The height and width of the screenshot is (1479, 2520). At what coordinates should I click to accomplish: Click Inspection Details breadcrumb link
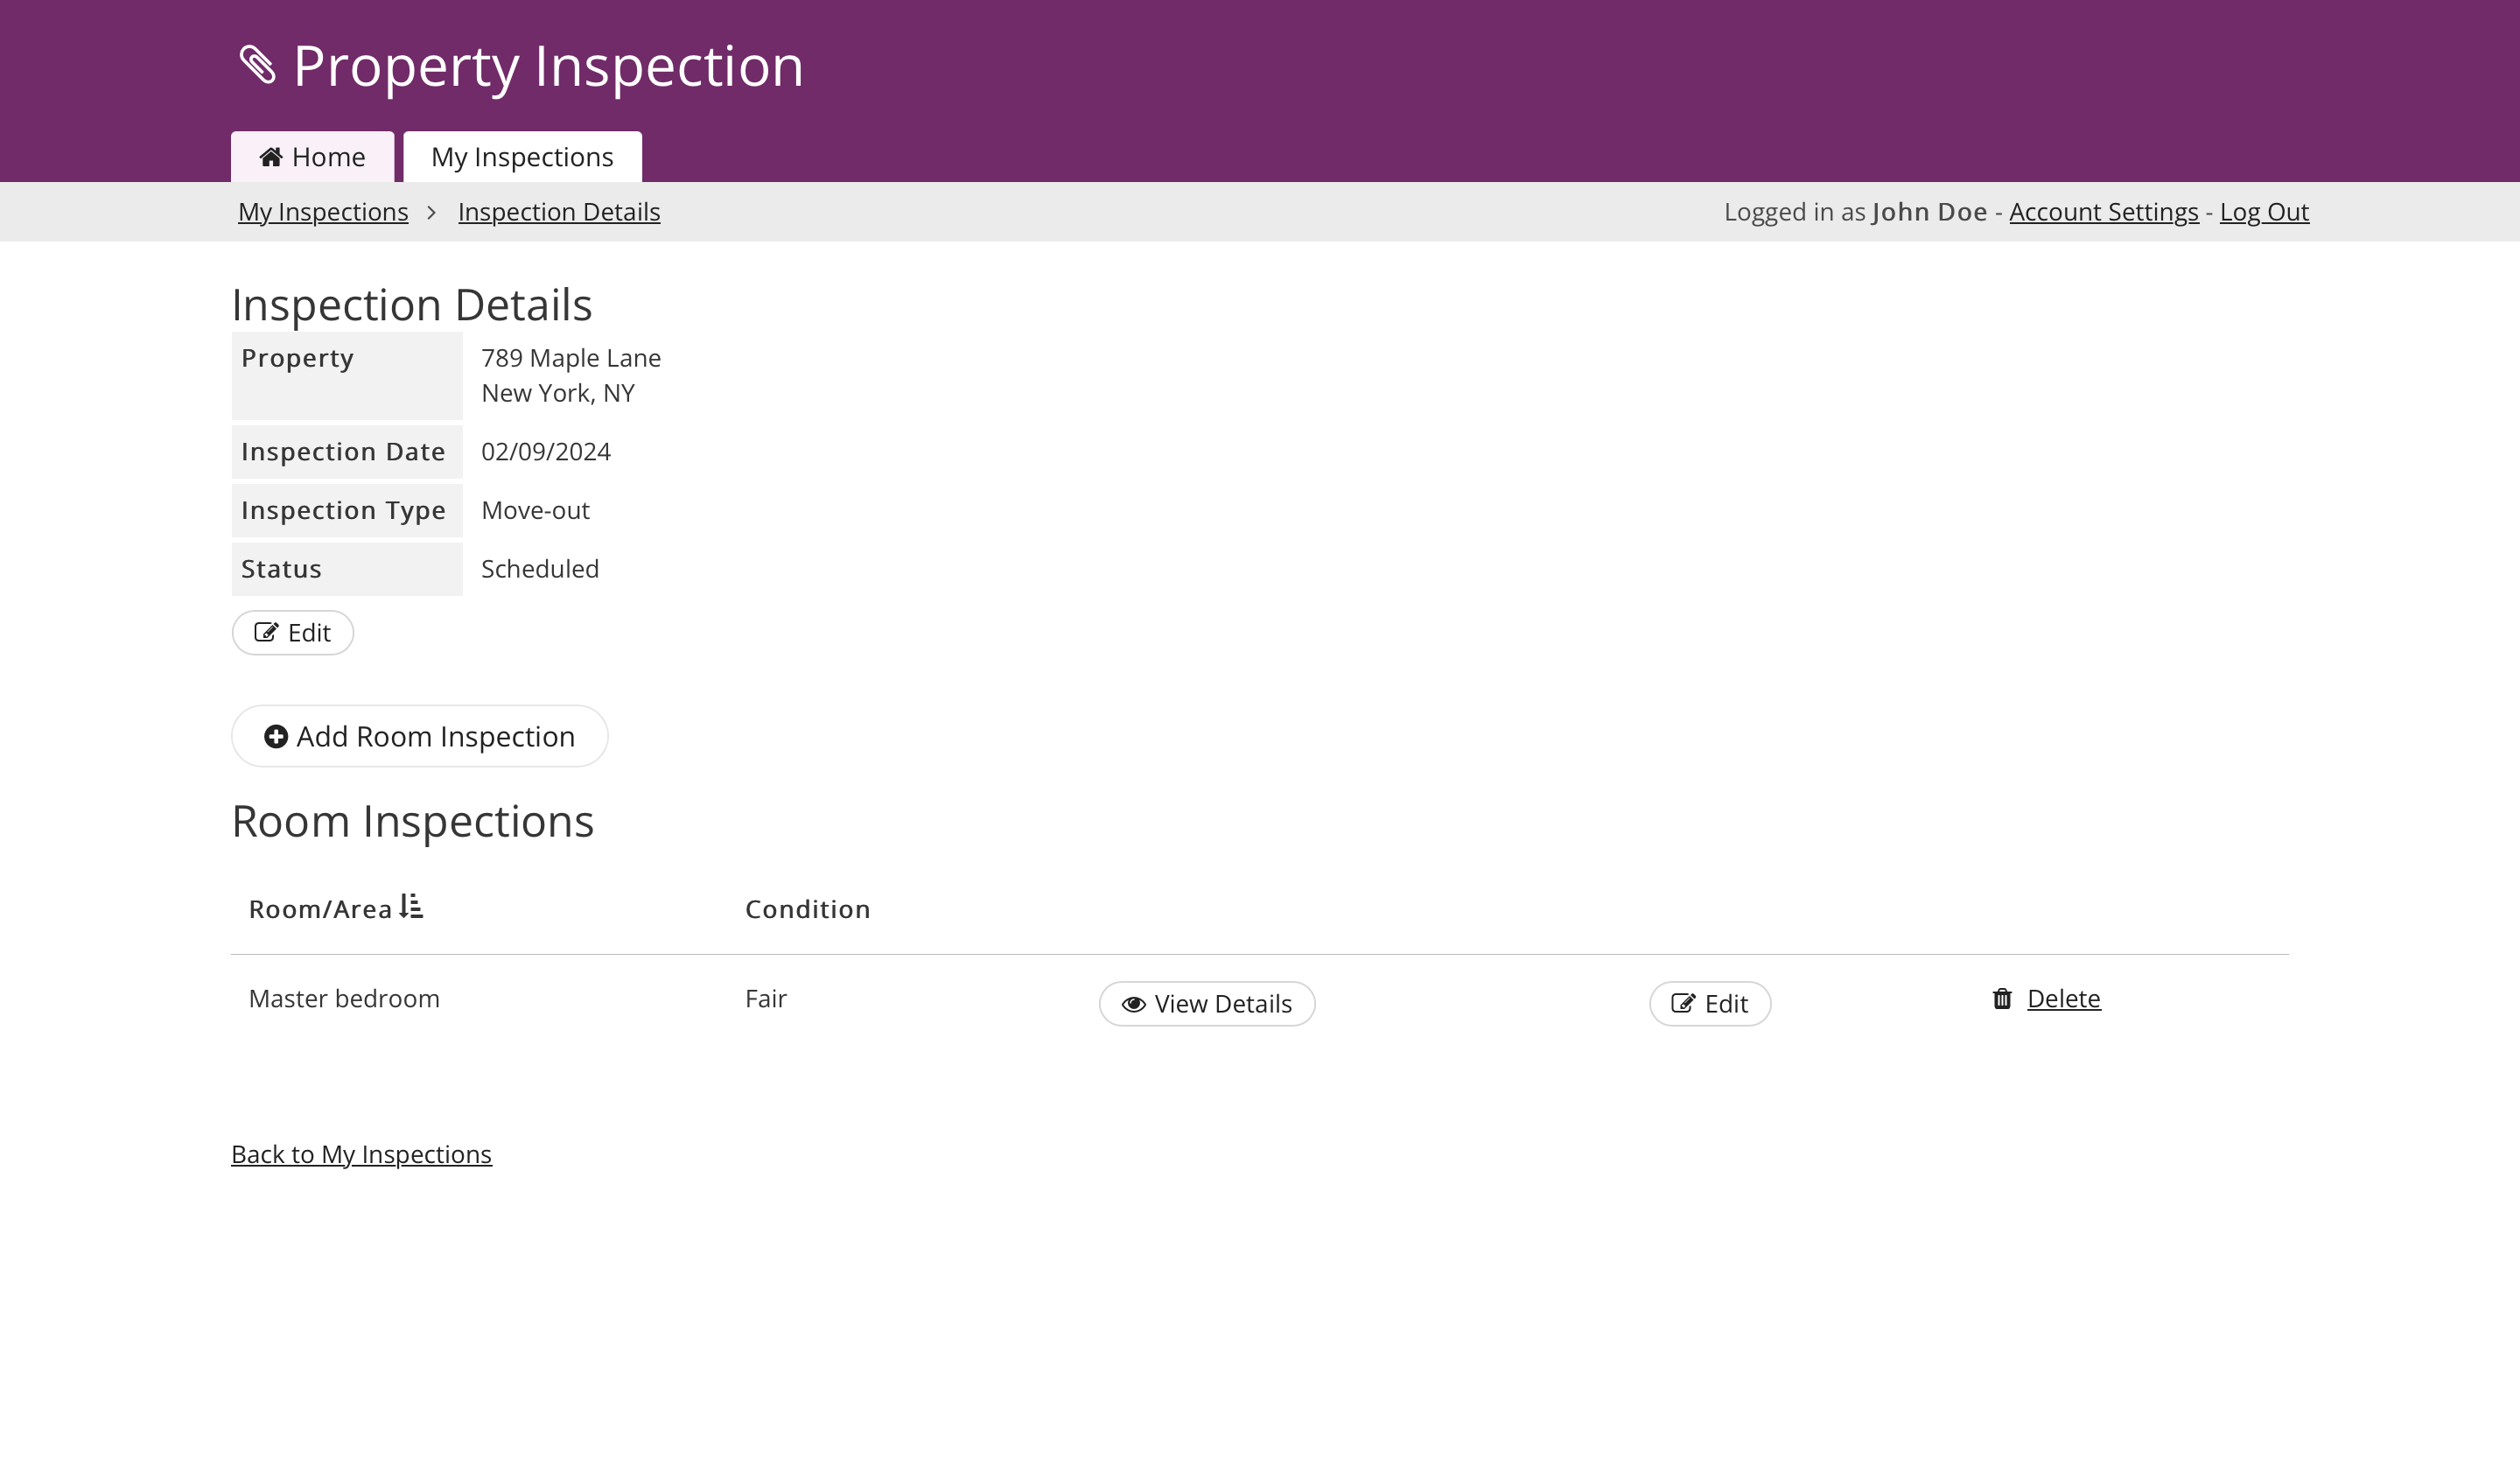(559, 213)
